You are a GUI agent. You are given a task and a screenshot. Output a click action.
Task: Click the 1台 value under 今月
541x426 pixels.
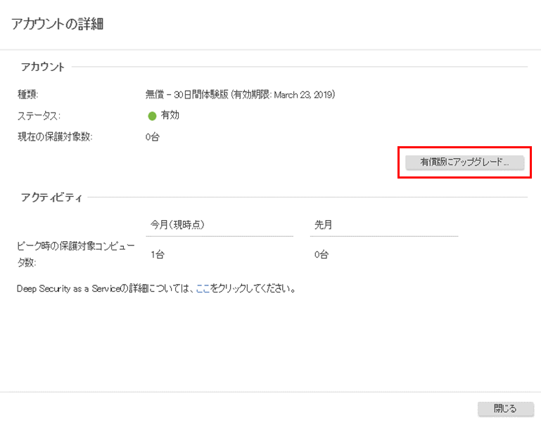pos(158,255)
